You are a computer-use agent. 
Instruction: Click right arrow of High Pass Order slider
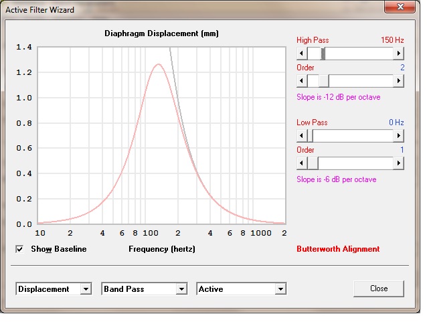[x=399, y=80]
